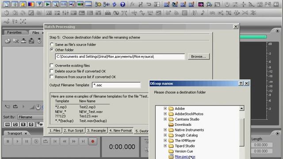Switch to the 1. Files tab
The width and height of the screenshot is (283, 159).
coord(55,131)
